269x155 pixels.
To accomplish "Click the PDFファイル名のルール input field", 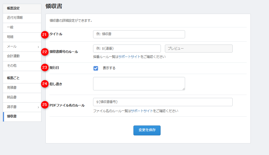I will [x=163, y=102].
